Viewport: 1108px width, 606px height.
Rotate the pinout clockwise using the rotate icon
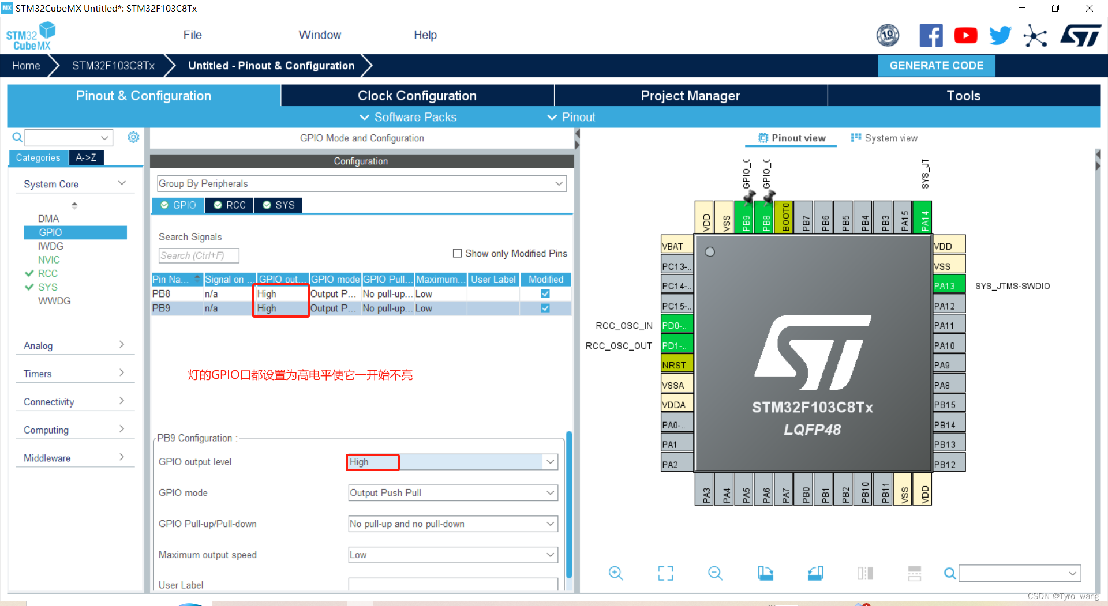coord(765,573)
